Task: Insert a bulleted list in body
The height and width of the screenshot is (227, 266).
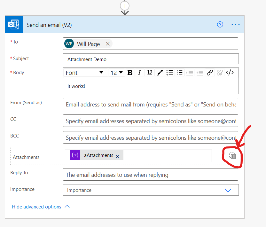Action: click(x=170, y=73)
